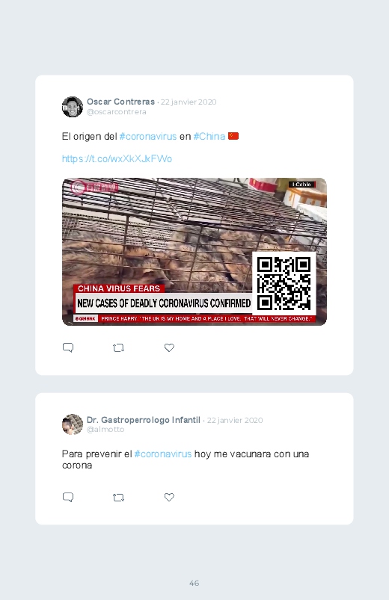389x600 pixels.
Task: Open the caged animals news video thumbnail
Action: [x=194, y=252]
